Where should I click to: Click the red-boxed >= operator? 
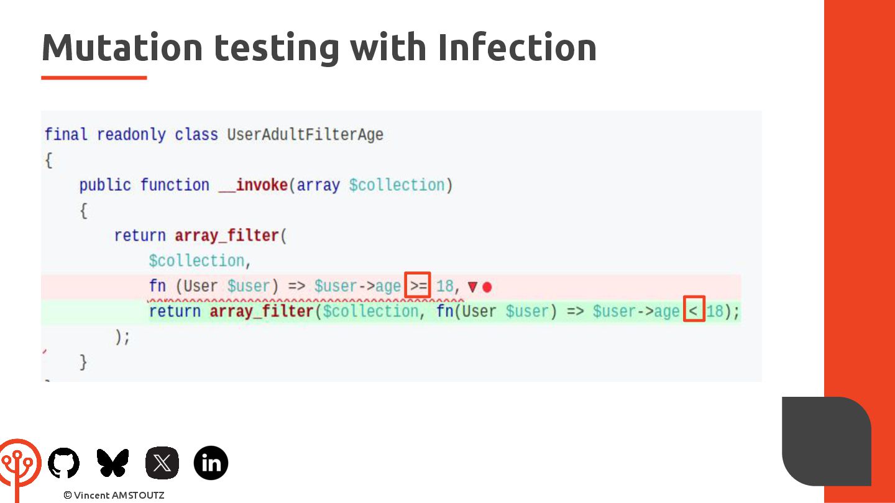click(x=418, y=286)
